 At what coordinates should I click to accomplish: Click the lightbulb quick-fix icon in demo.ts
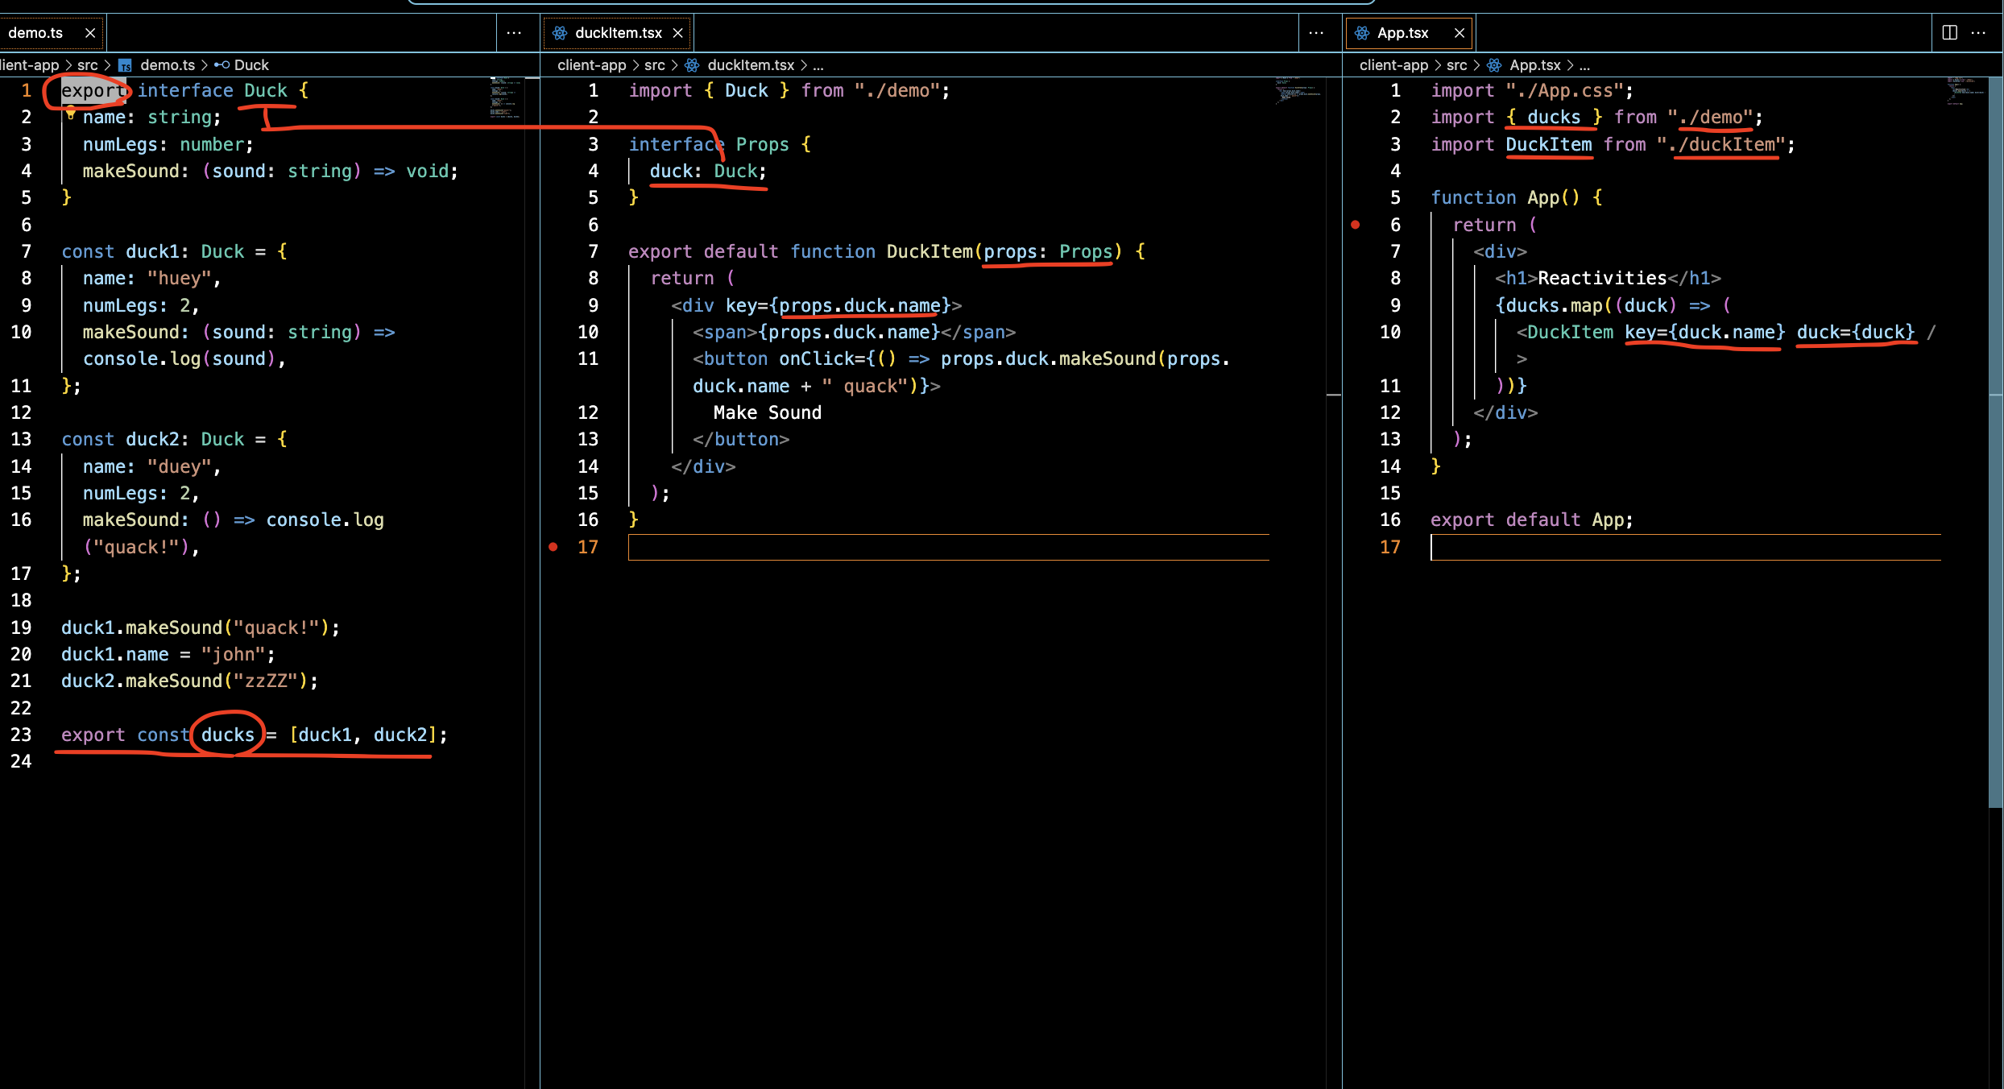[71, 114]
